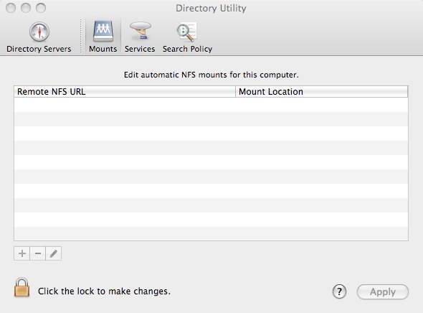
Task: Switch to the Services pane
Action: pos(140,37)
